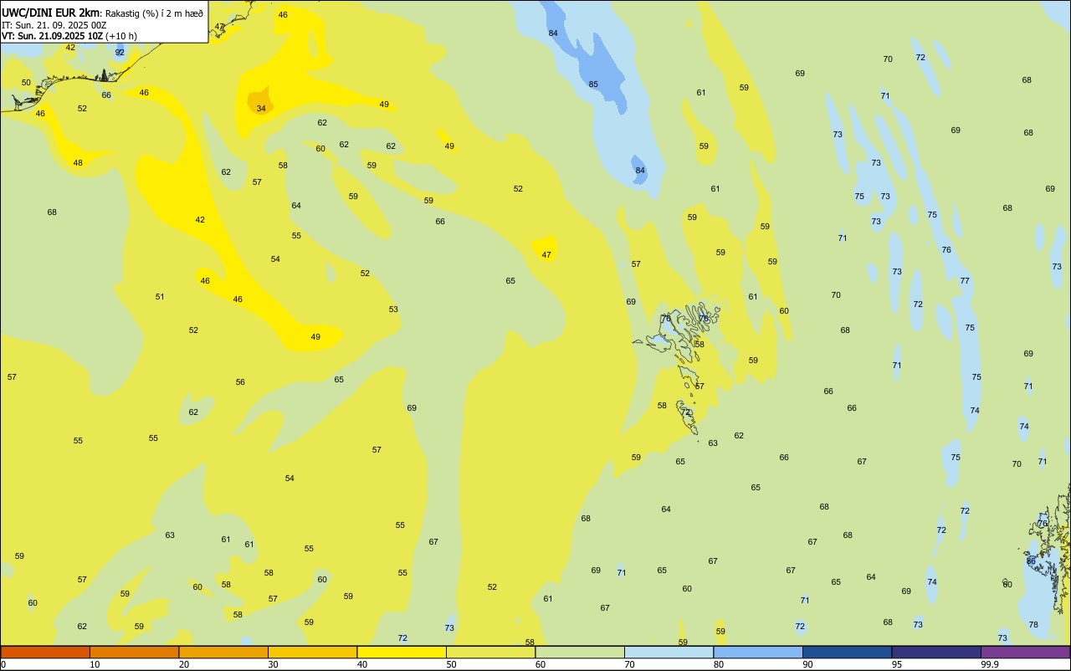Click the 50–60 yellow-green legend swatch

pos(490,652)
